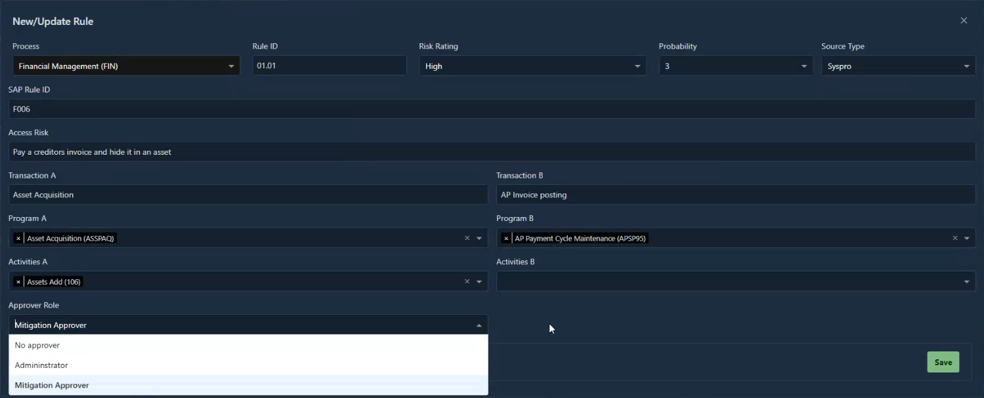Click the Save button
The height and width of the screenshot is (398, 984).
943,362
